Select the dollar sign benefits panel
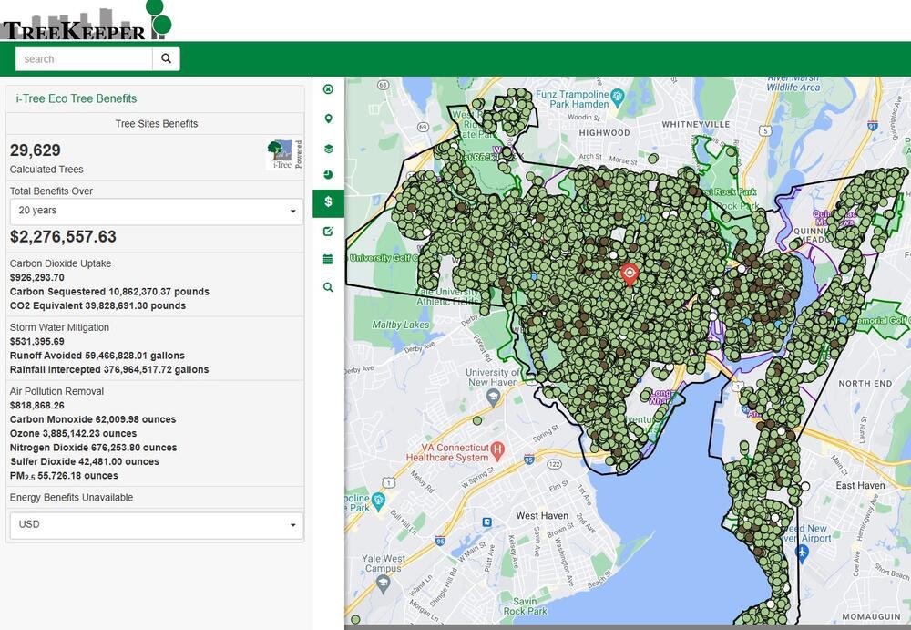This screenshot has width=911, height=630. [328, 203]
